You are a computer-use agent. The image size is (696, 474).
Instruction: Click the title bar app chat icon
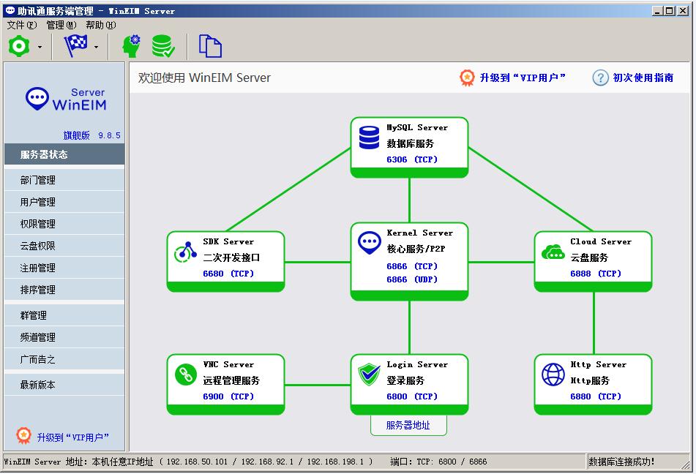point(10,10)
